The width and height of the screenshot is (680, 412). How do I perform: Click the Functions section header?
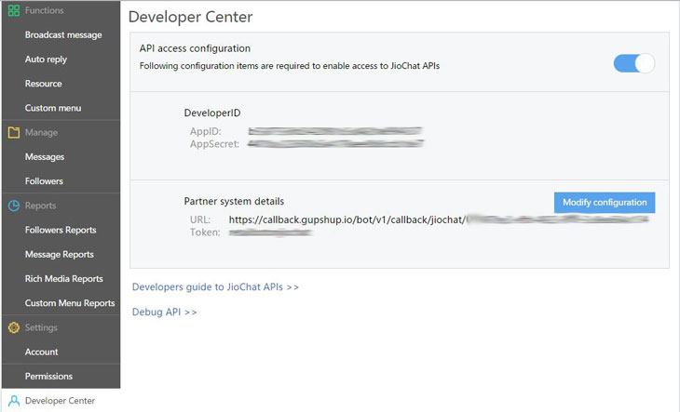(44, 10)
